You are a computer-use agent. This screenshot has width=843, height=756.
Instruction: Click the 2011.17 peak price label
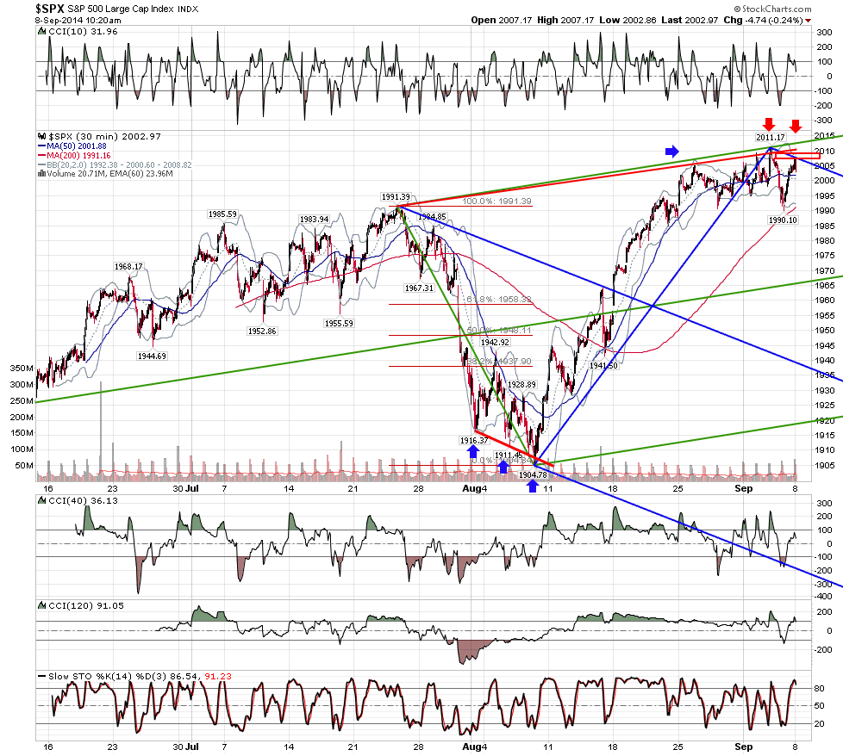pos(771,138)
